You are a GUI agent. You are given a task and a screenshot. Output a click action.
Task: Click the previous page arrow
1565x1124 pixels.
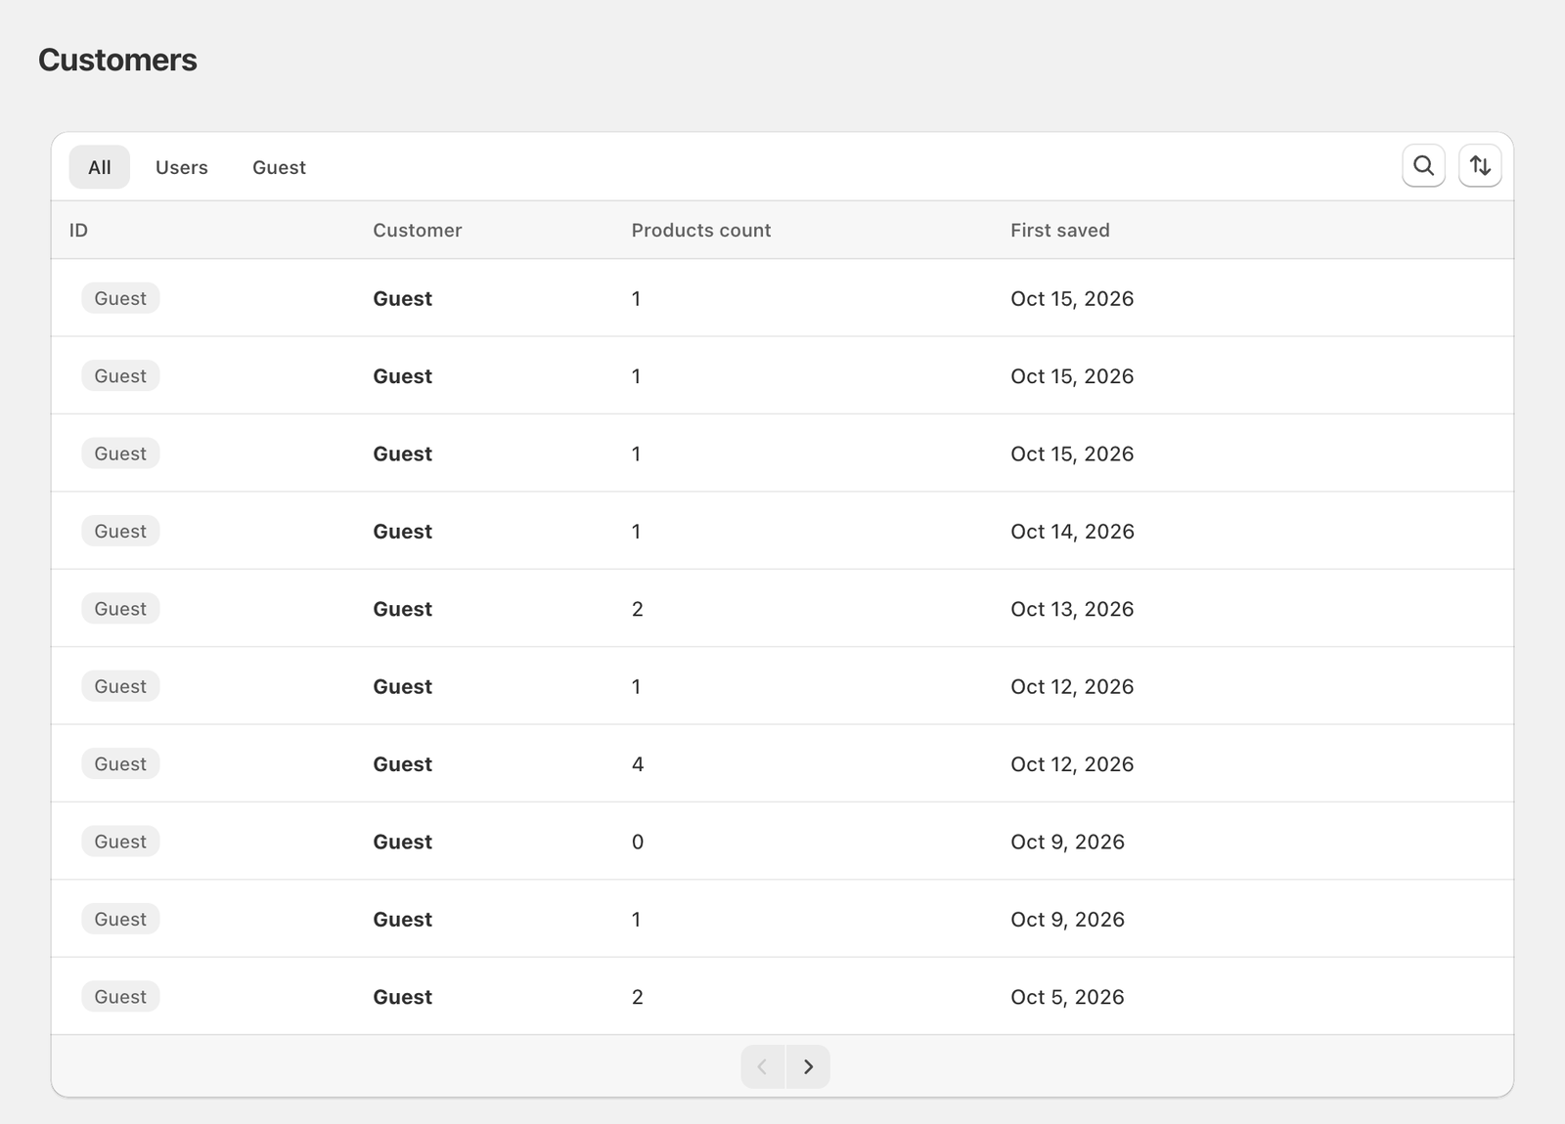pyautogui.click(x=763, y=1066)
